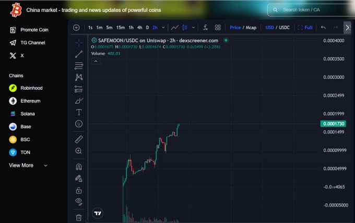Select the highlighted 2h interval
Screen dimensions: 355x223
tap(155, 28)
